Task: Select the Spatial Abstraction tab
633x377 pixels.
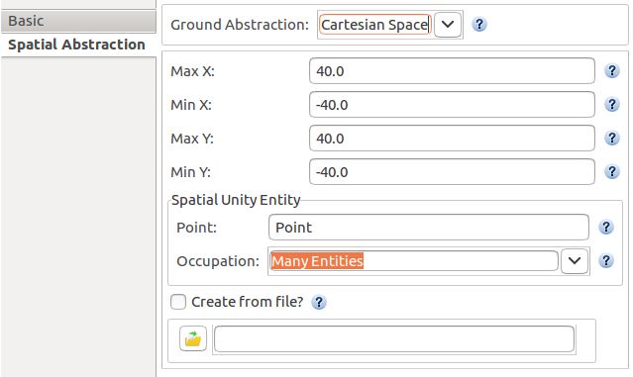Action: click(78, 45)
